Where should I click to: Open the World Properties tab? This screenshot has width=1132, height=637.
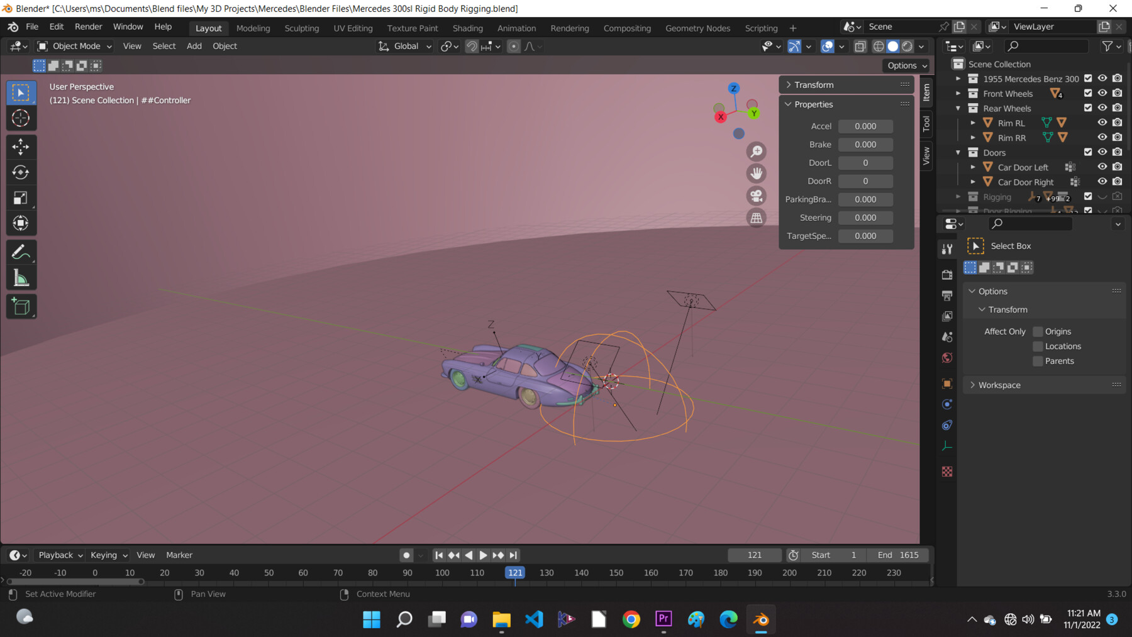(947, 357)
